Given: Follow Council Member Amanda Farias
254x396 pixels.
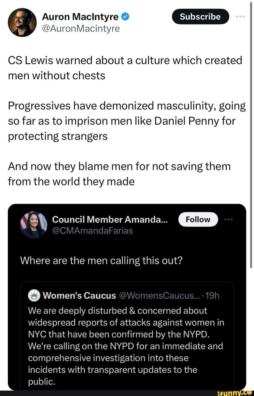Looking at the screenshot, I should pos(198,219).
